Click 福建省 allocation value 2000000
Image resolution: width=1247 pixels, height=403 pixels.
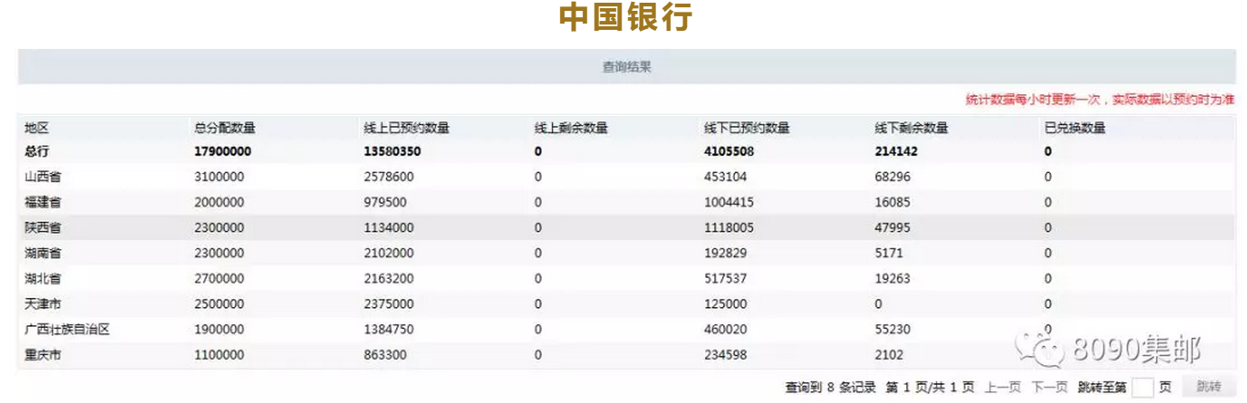pos(219,202)
